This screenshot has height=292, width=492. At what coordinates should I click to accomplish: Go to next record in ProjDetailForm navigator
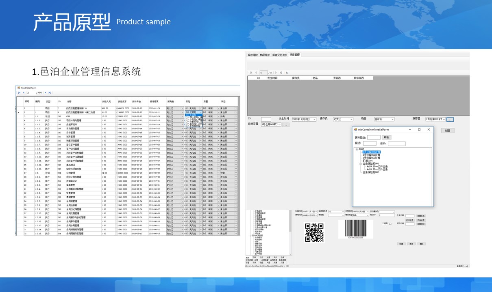(x=46, y=92)
